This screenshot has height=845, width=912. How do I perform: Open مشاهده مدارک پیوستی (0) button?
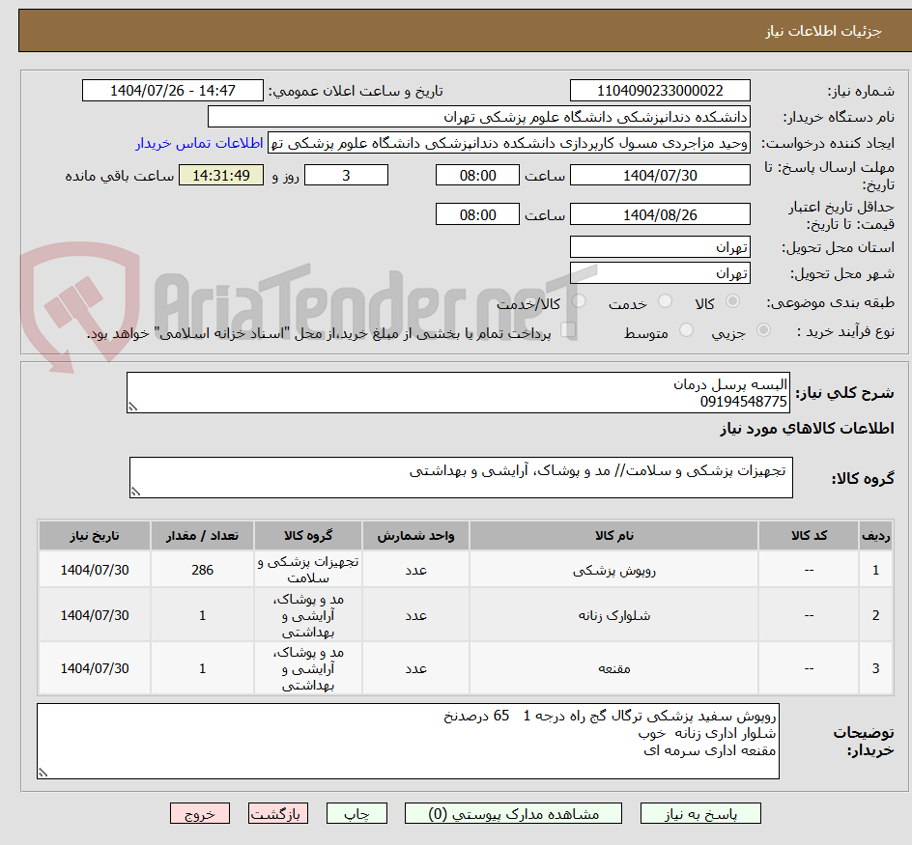[513, 813]
